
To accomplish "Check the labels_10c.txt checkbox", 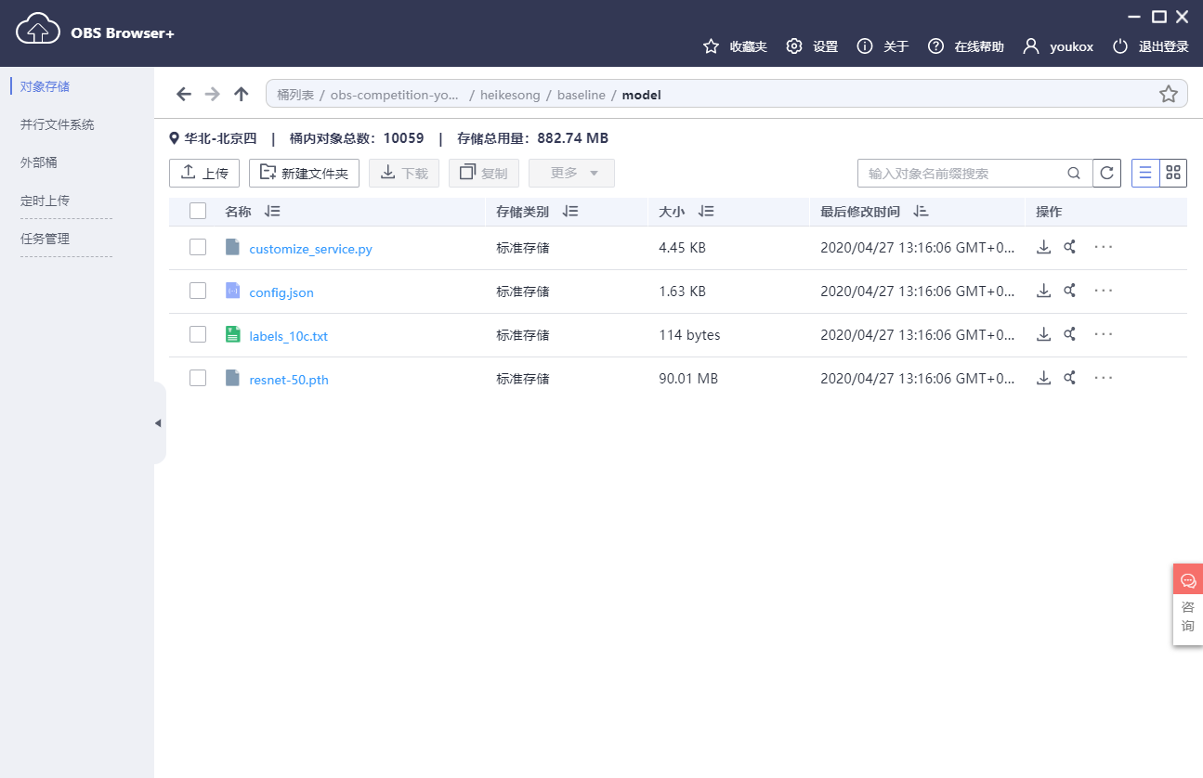I will tap(198, 334).
